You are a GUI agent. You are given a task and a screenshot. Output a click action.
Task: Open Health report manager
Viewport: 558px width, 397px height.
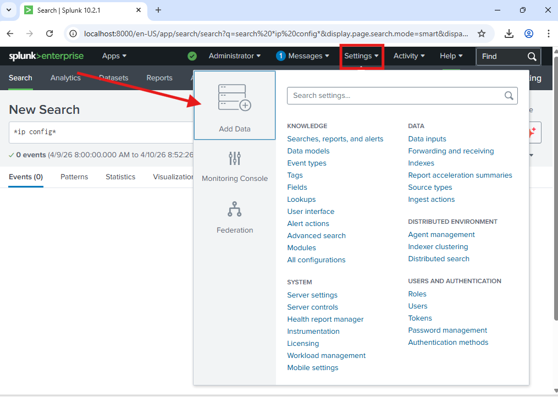pyautogui.click(x=325, y=319)
